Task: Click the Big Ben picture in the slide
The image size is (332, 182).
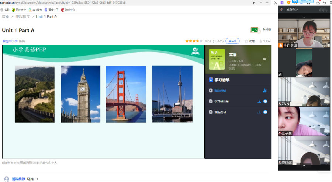Action: point(80,94)
